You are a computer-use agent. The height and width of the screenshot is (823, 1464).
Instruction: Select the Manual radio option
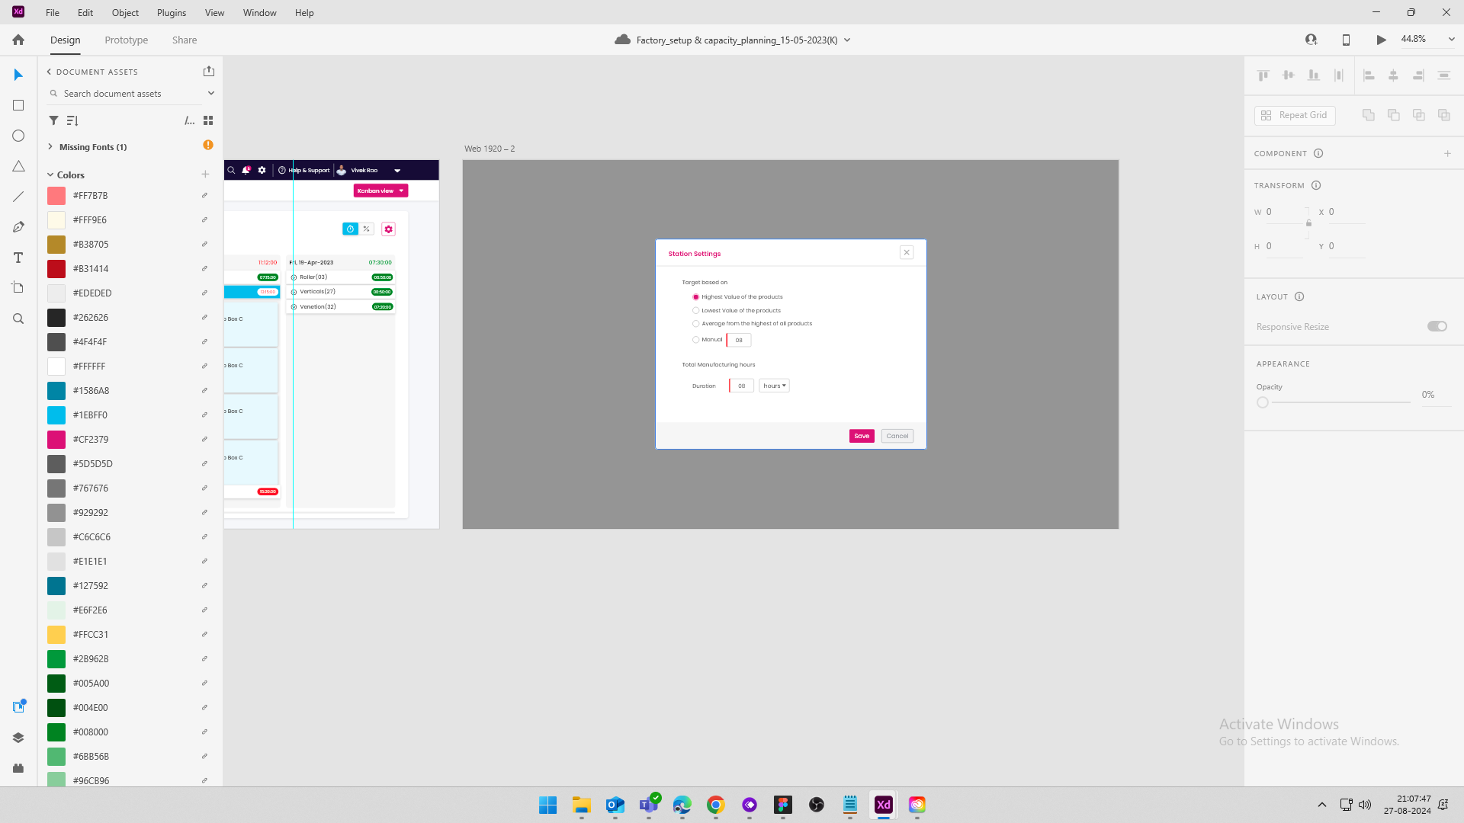pyautogui.click(x=695, y=340)
